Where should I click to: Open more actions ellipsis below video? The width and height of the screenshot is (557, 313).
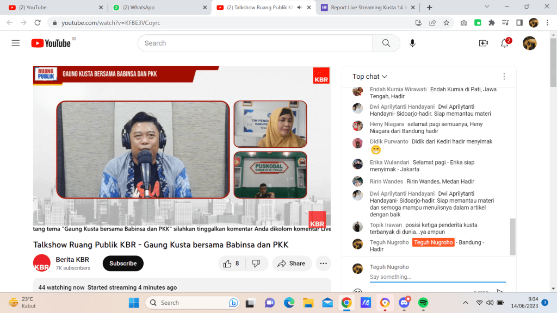tap(323, 264)
